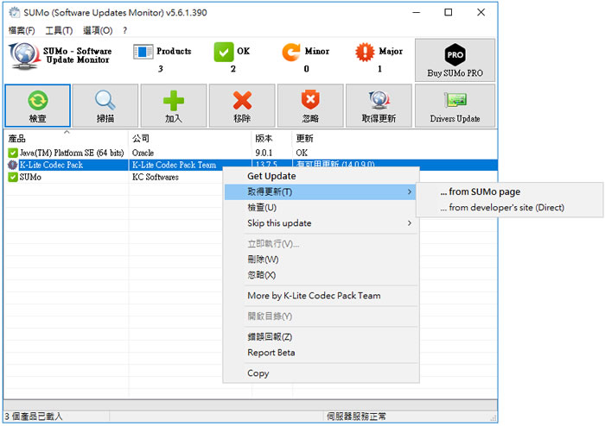Select Get Update in context menu
This screenshot has height=426, width=605.
[271, 176]
